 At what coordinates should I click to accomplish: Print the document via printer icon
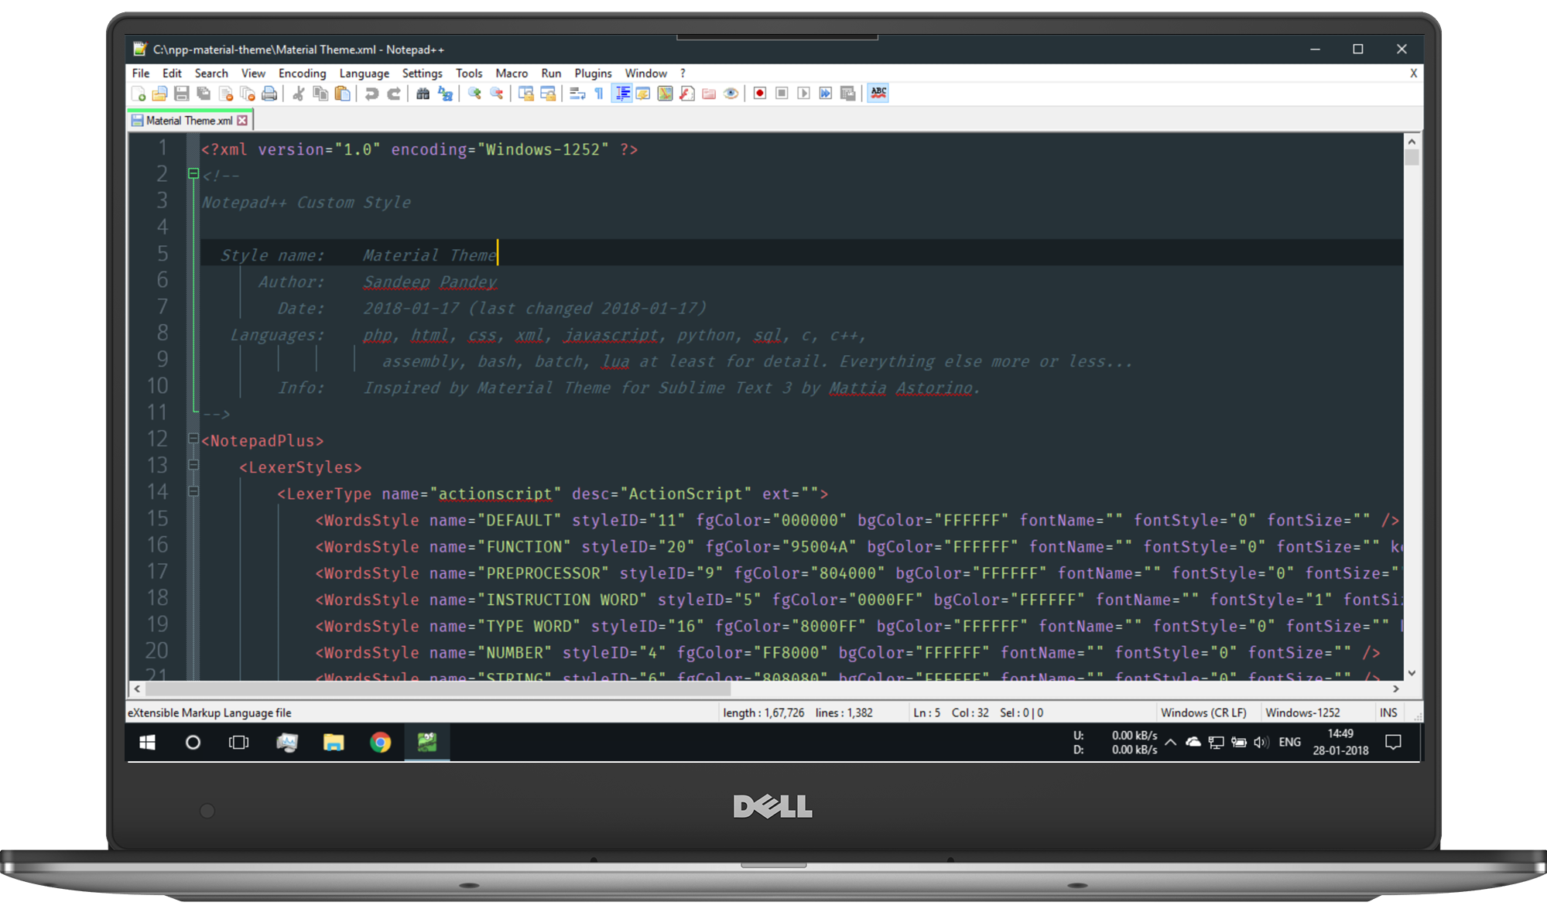pos(269,93)
